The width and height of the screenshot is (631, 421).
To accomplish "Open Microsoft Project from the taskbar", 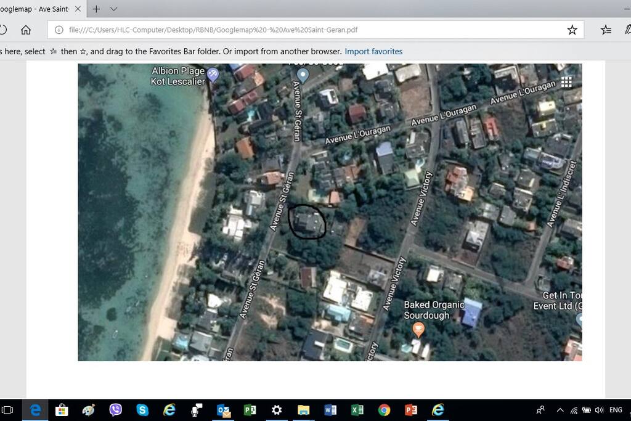I will (250, 410).
